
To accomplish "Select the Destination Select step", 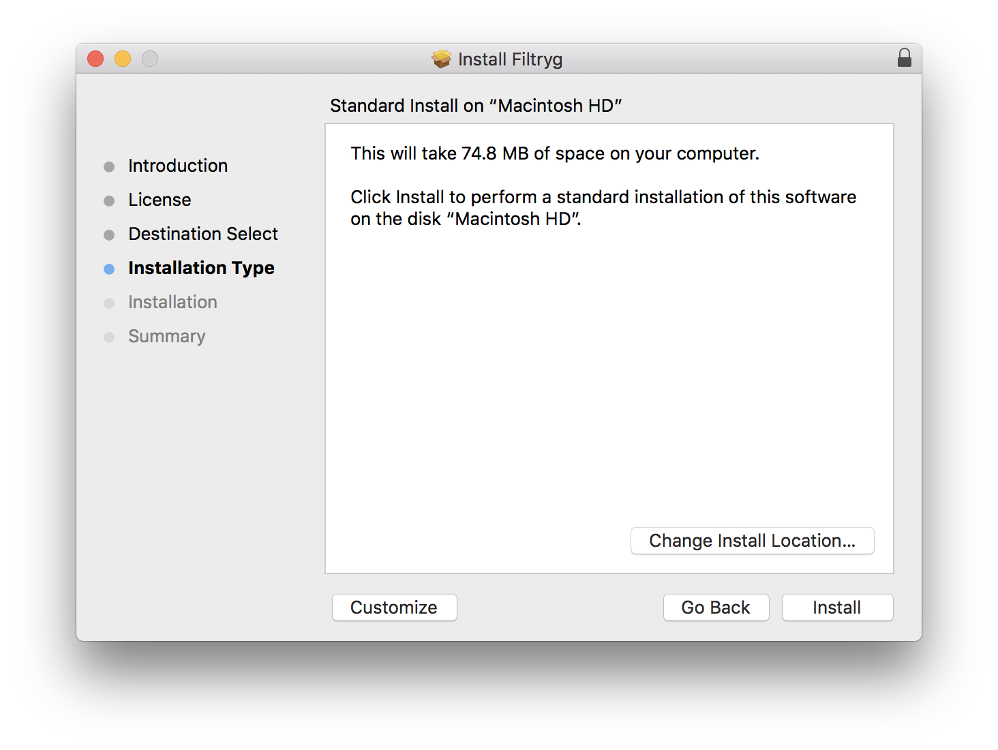I will point(203,234).
